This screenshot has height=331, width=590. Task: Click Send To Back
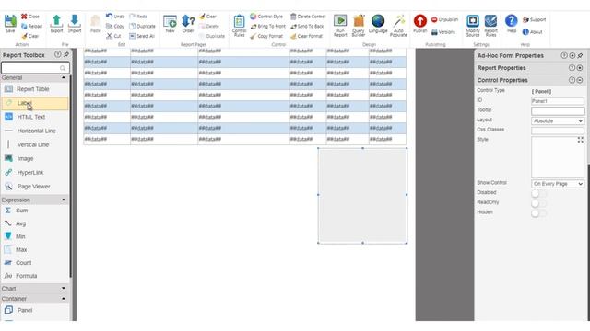coord(307,27)
